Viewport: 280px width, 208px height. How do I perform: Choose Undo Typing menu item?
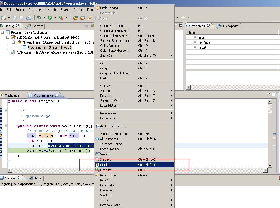[134, 8]
